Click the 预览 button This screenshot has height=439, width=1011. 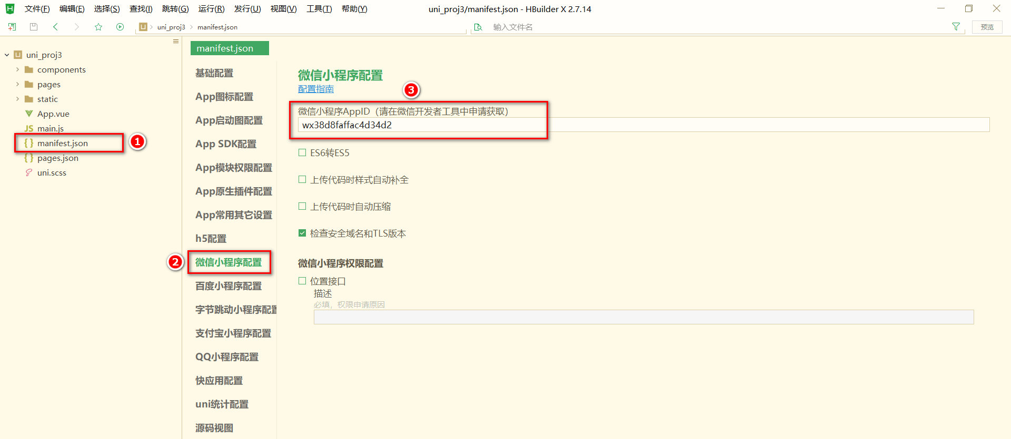coord(987,27)
